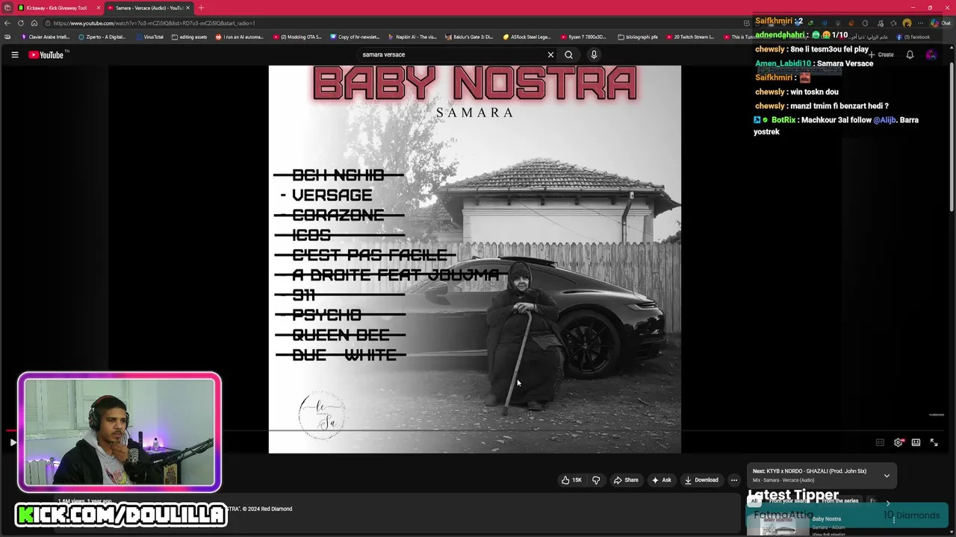Download the video
The image size is (956, 537).
coord(701,480)
